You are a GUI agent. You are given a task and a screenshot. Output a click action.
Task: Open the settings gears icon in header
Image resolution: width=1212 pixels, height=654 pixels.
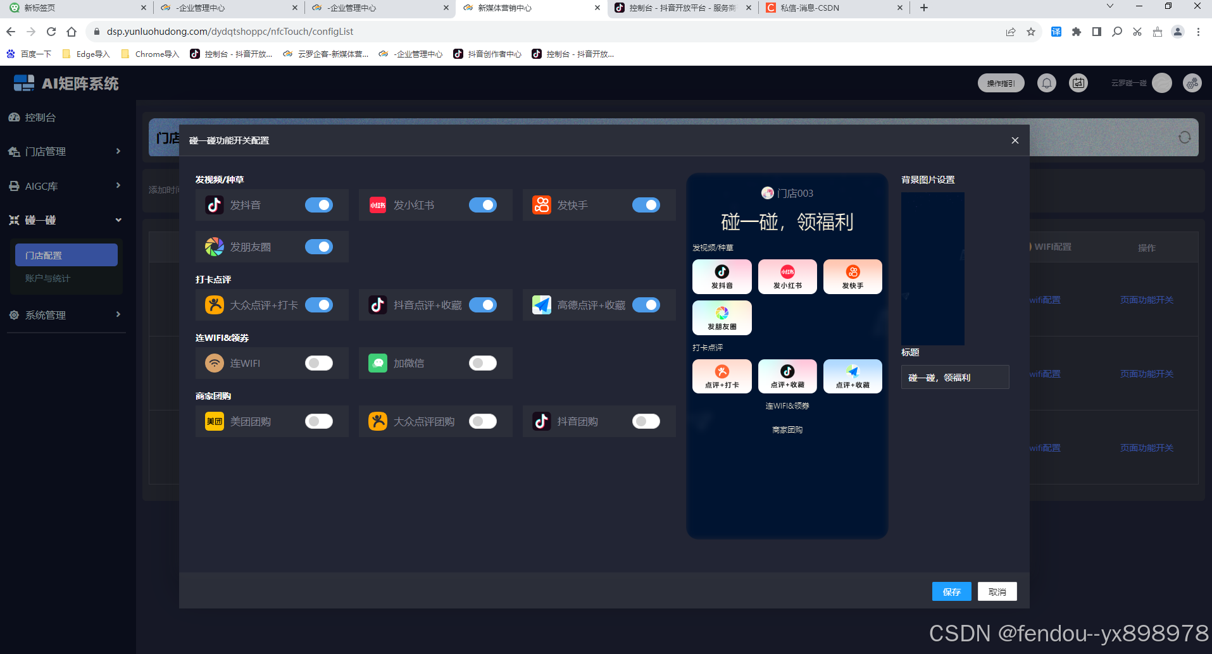[x=1192, y=83]
